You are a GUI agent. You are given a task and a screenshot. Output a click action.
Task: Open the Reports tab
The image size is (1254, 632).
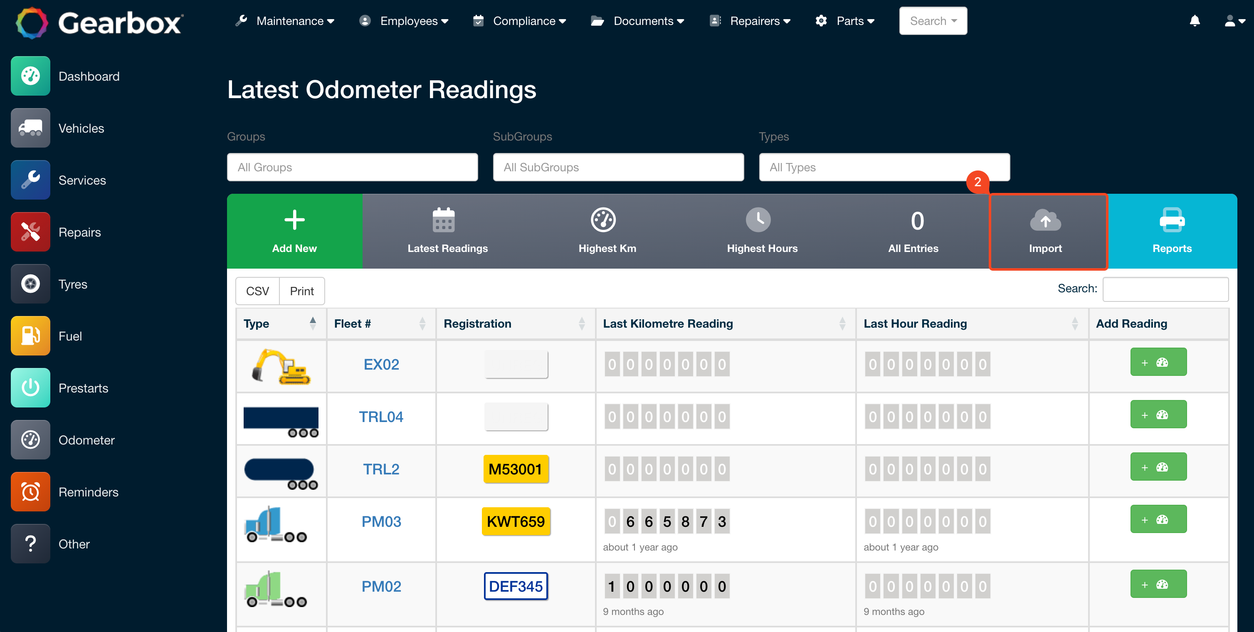point(1172,231)
